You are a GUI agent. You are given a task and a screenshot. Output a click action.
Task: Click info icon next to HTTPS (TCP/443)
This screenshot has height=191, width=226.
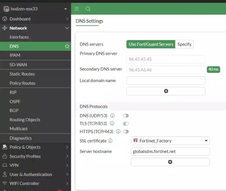click(118, 131)
